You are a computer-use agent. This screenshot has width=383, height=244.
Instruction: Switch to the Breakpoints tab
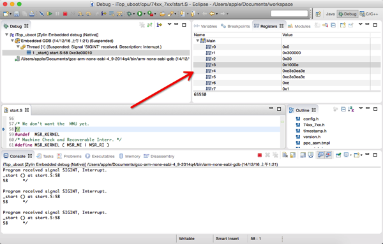tap(236, 26)
